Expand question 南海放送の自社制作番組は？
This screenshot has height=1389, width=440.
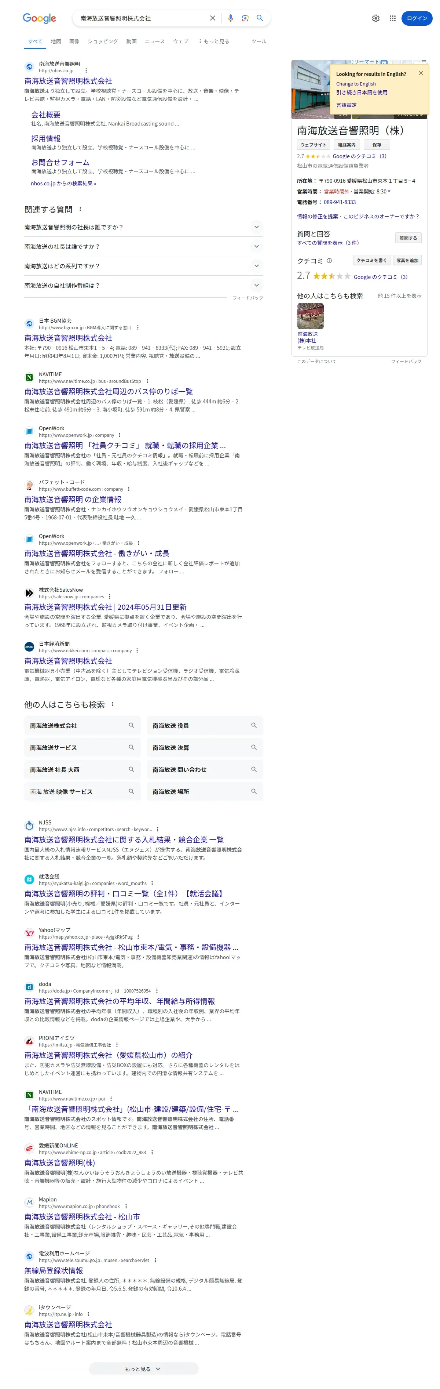143,285
